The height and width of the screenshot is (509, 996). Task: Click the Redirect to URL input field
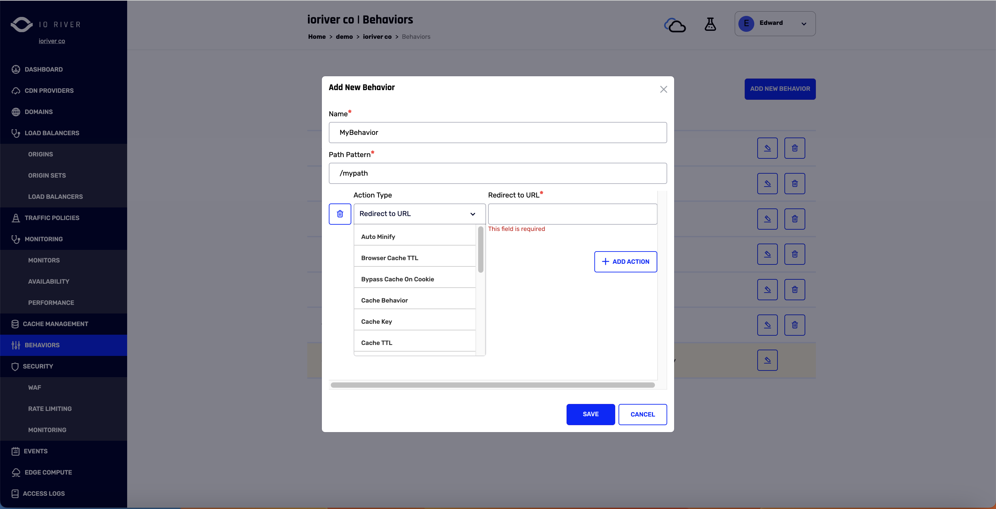pyautogui.click(x=573, y=214)
